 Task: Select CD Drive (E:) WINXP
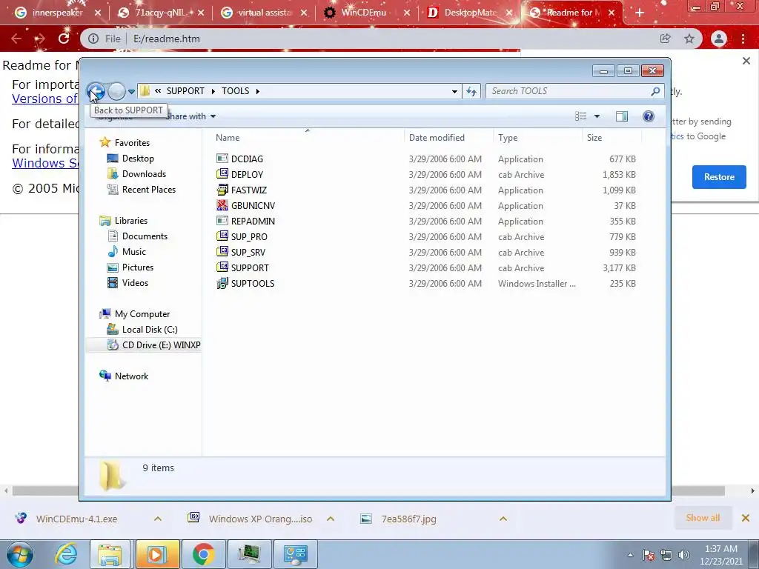(161, 345)
